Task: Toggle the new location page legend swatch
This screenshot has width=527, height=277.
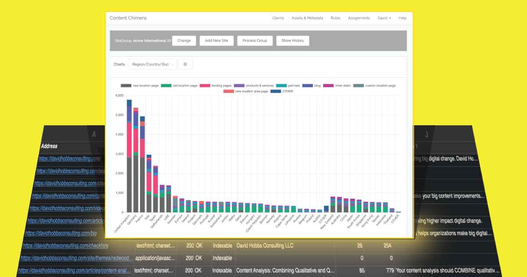Action: pyautogui.click(x=126, y=85)
